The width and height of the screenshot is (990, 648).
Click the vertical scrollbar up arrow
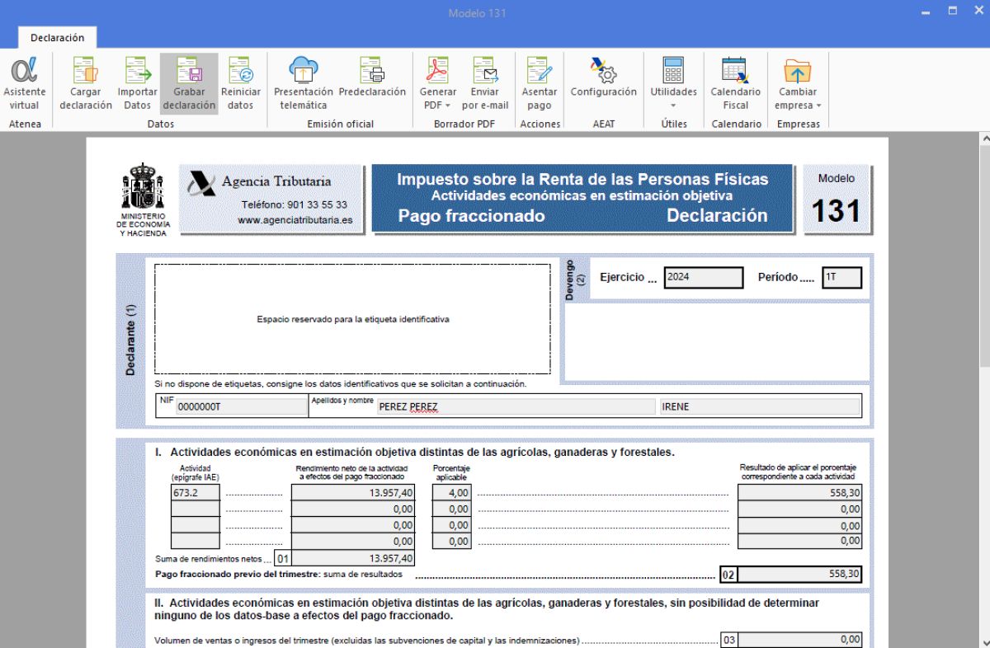click(x=984, y=139)
